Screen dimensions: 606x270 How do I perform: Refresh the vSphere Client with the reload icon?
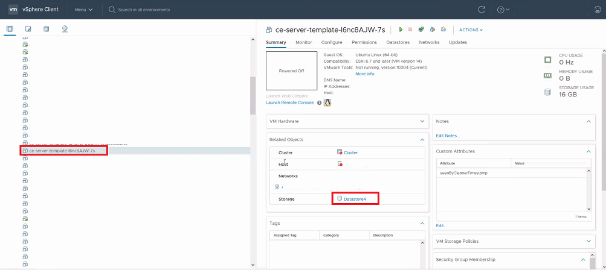[x=482, y=10]
